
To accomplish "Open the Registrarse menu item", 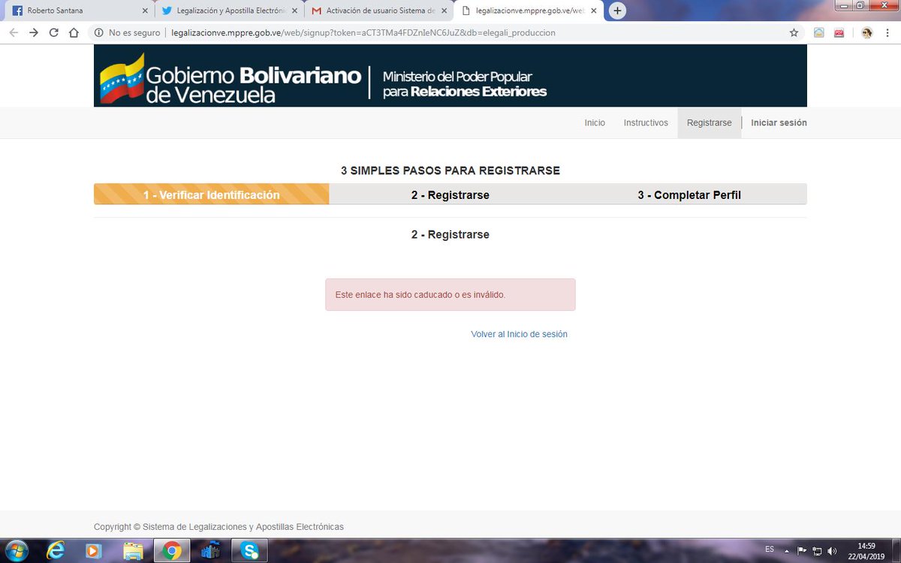I will (709, 123).
